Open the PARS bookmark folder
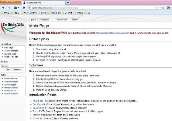The width and height of the screenshot is (172, 121). [42, 13]
